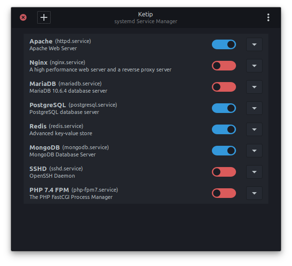
Task: Turn on the PHP 7.4 FPM switch
Action: pyautogui.click(x=224, y=193)
